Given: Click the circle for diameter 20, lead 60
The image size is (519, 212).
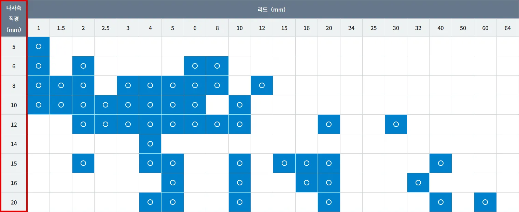Looking at the screenshot, I should (x=485, y=202).
